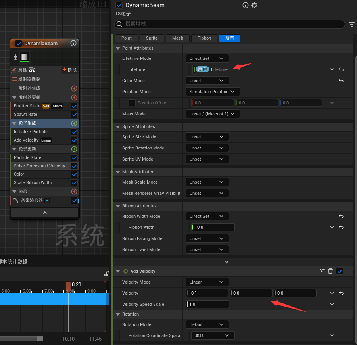Open settings gear next to DynamicBeam title

254,5
